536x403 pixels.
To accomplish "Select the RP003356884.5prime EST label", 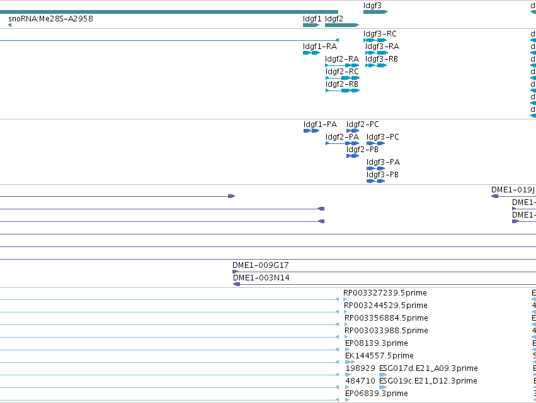I will tap(386, 318).
